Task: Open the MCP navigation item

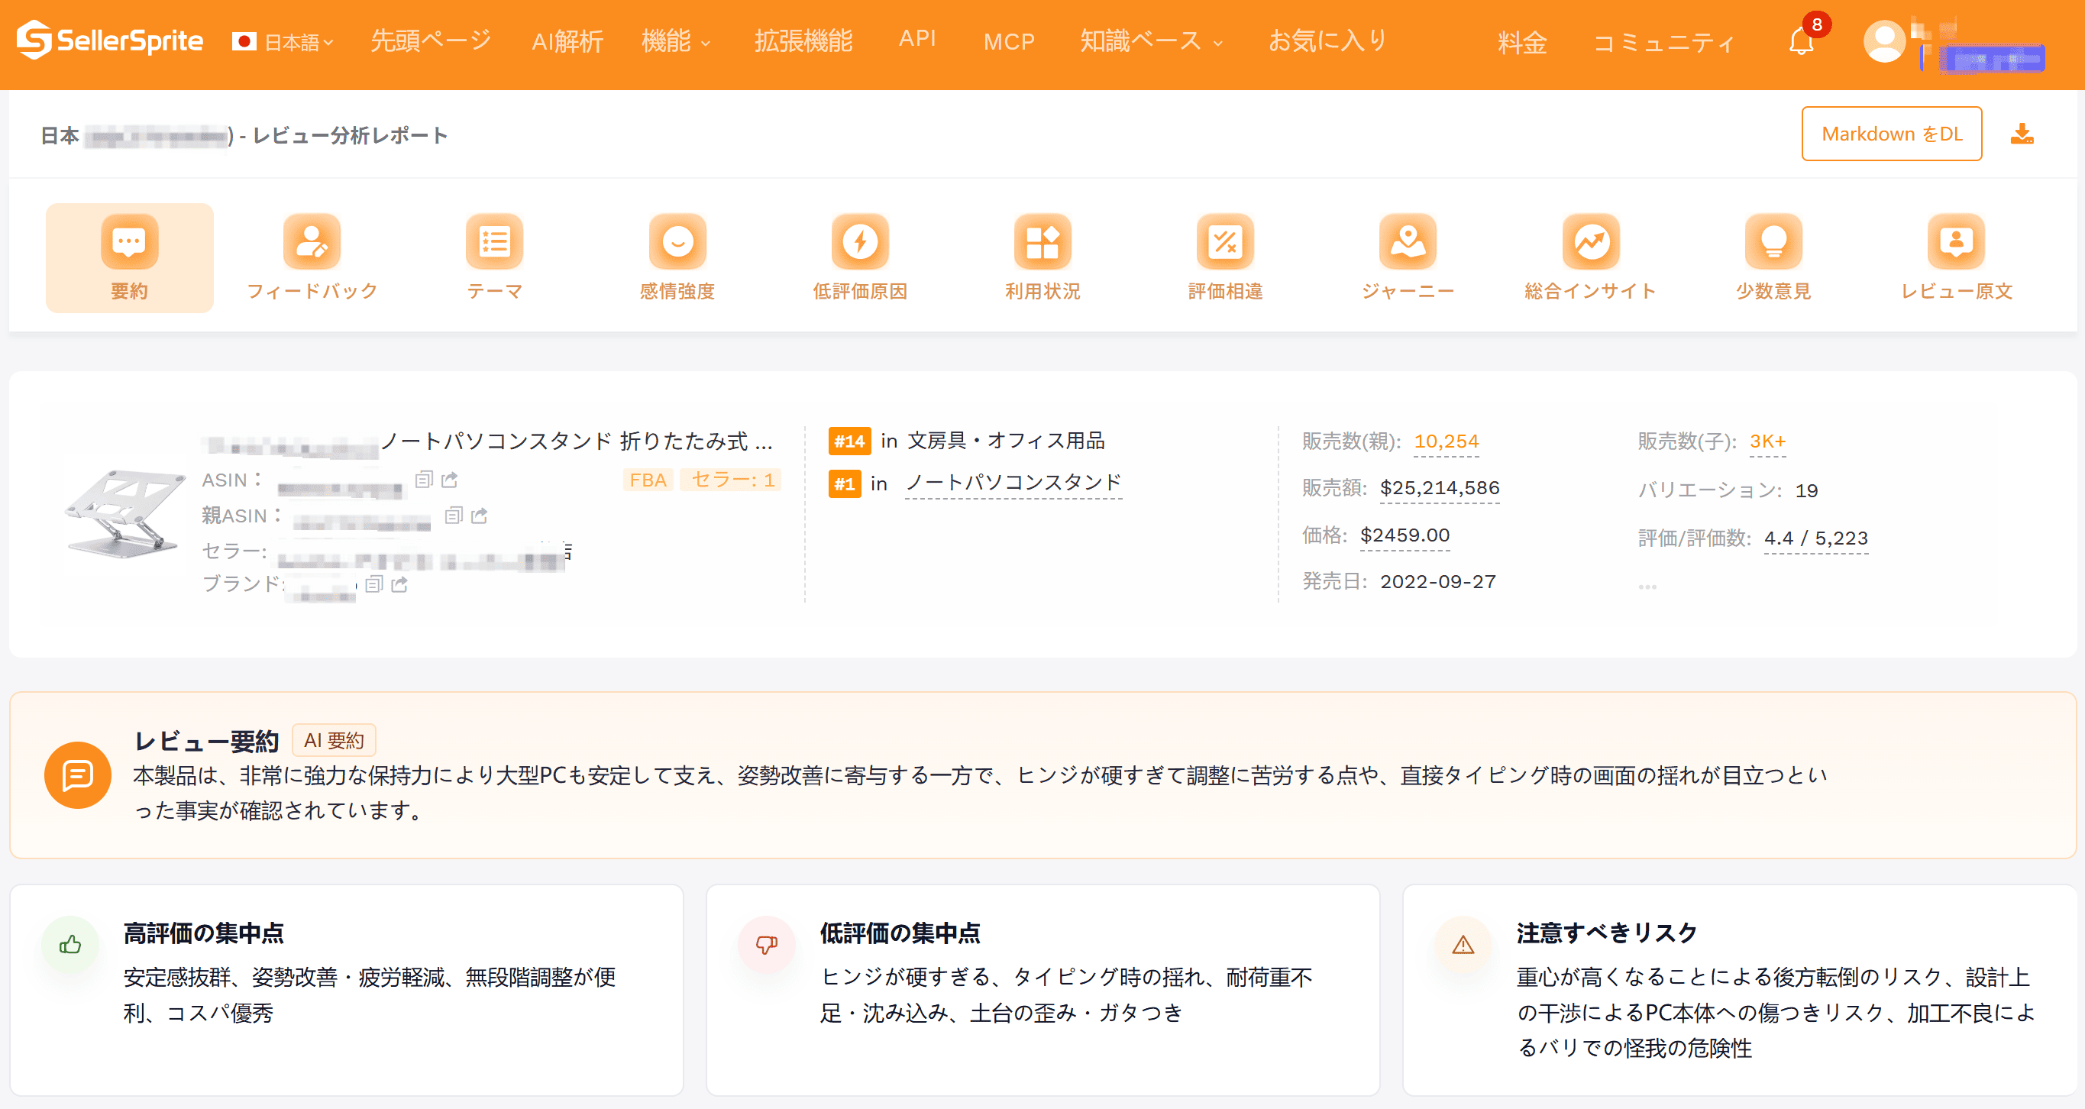Action: [1010, 41]
